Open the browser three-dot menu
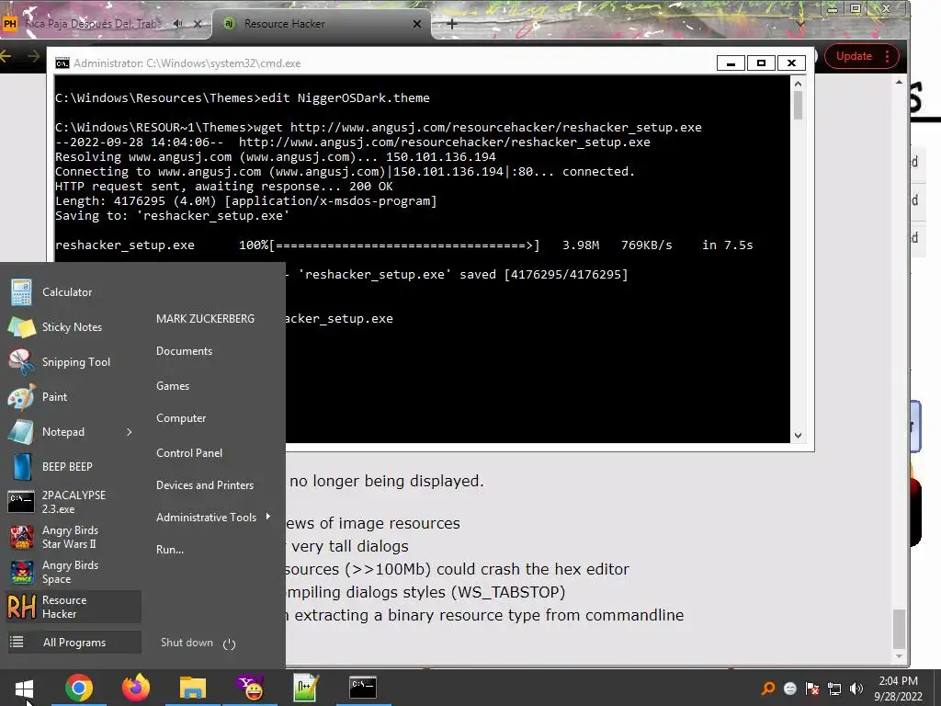This screenshot has width=941, height=706. point(887,56)
